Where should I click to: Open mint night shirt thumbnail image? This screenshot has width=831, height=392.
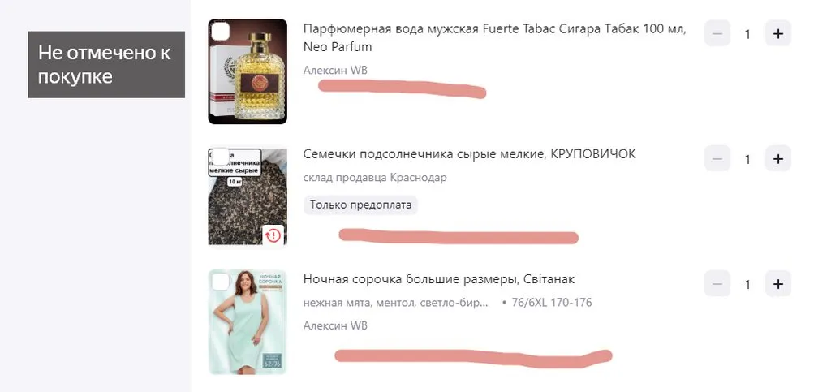[248, 322]
